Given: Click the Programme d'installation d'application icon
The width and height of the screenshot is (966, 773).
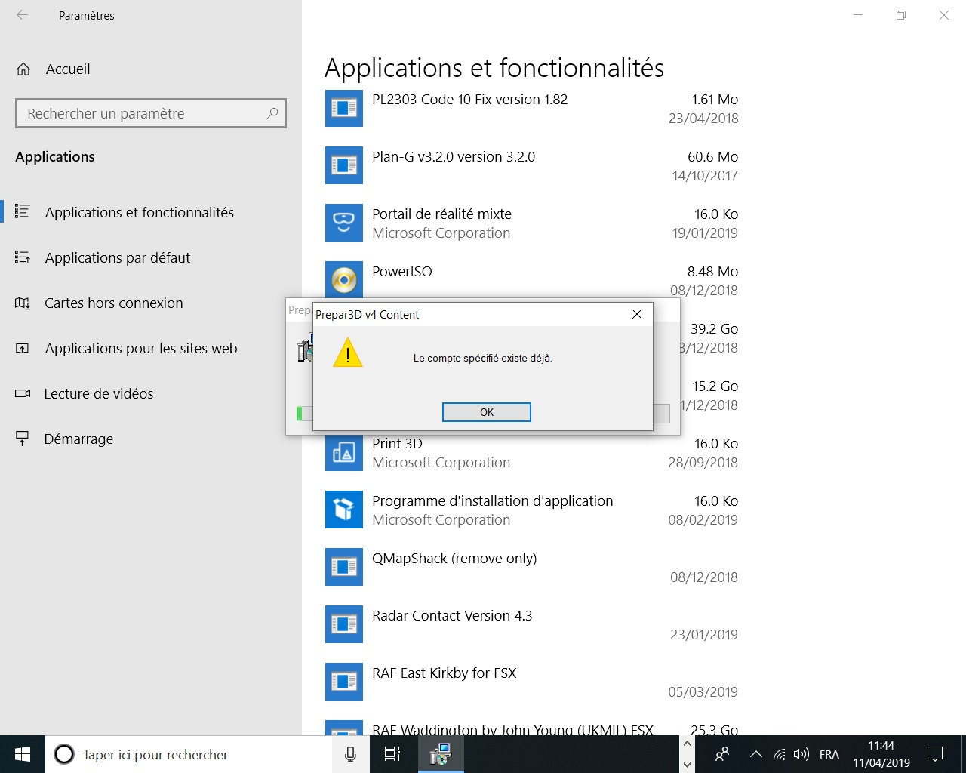Looking at the screenshot, I should tap(344, 510).
